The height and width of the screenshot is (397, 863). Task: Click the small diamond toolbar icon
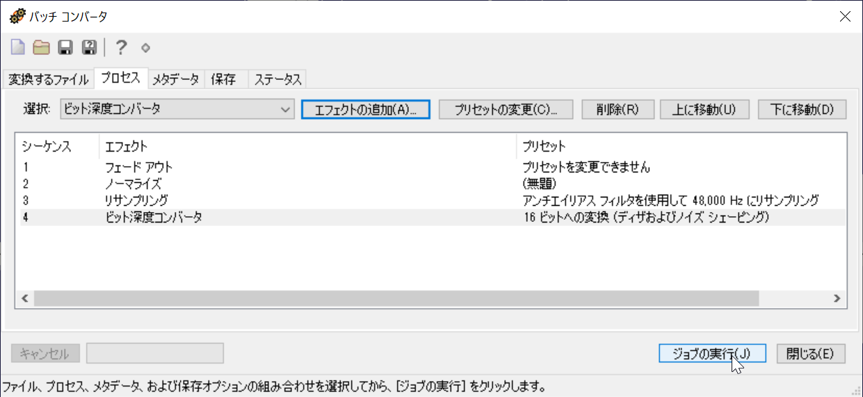click(x=145, y=48)
